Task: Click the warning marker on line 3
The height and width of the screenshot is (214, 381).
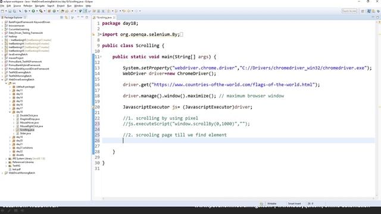Action: pos(93,34)
